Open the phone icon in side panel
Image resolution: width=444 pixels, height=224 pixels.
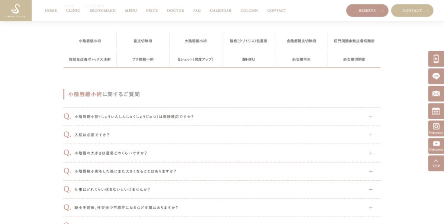click(x=436, y=59)
